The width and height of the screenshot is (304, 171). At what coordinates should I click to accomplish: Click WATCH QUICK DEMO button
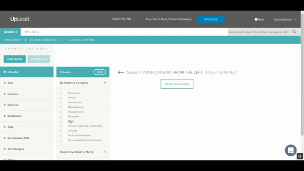(177, 84)
